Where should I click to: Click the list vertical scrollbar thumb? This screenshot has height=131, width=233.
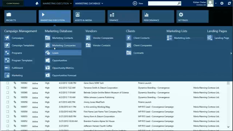point(228,83)
